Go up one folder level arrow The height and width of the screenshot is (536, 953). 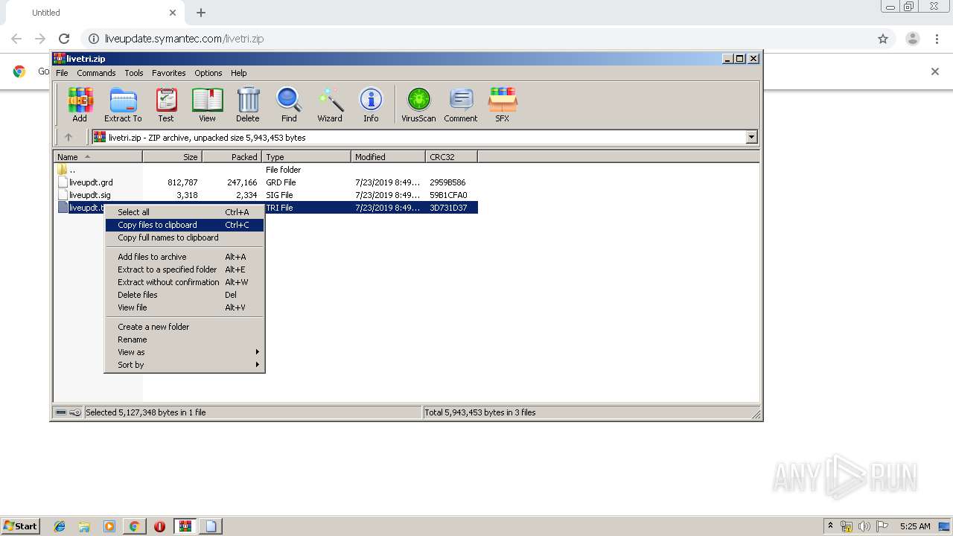(68, 137)
